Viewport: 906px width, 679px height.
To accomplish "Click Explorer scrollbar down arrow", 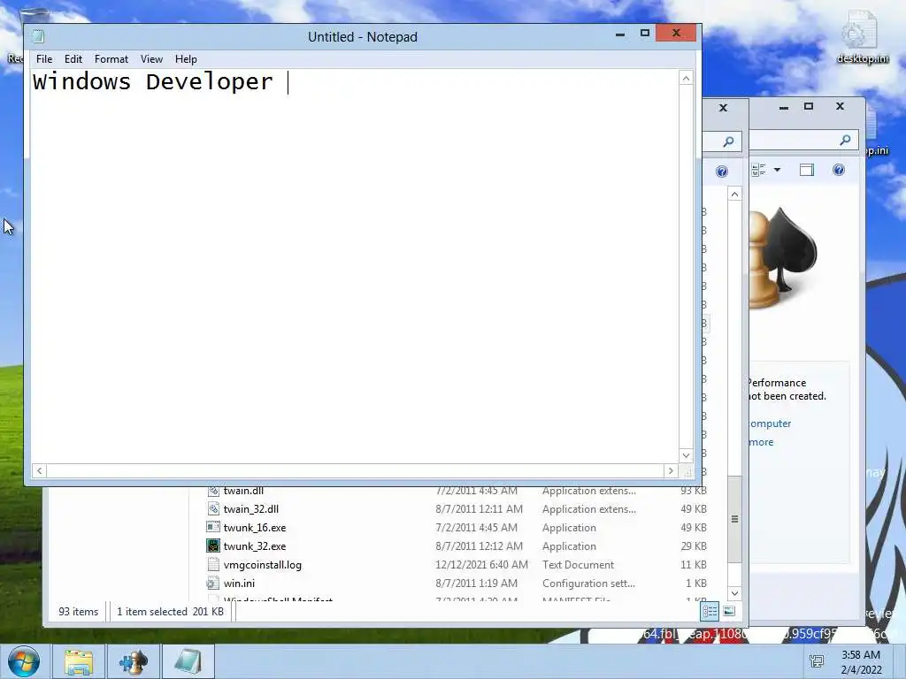I will tap(734, 593).
